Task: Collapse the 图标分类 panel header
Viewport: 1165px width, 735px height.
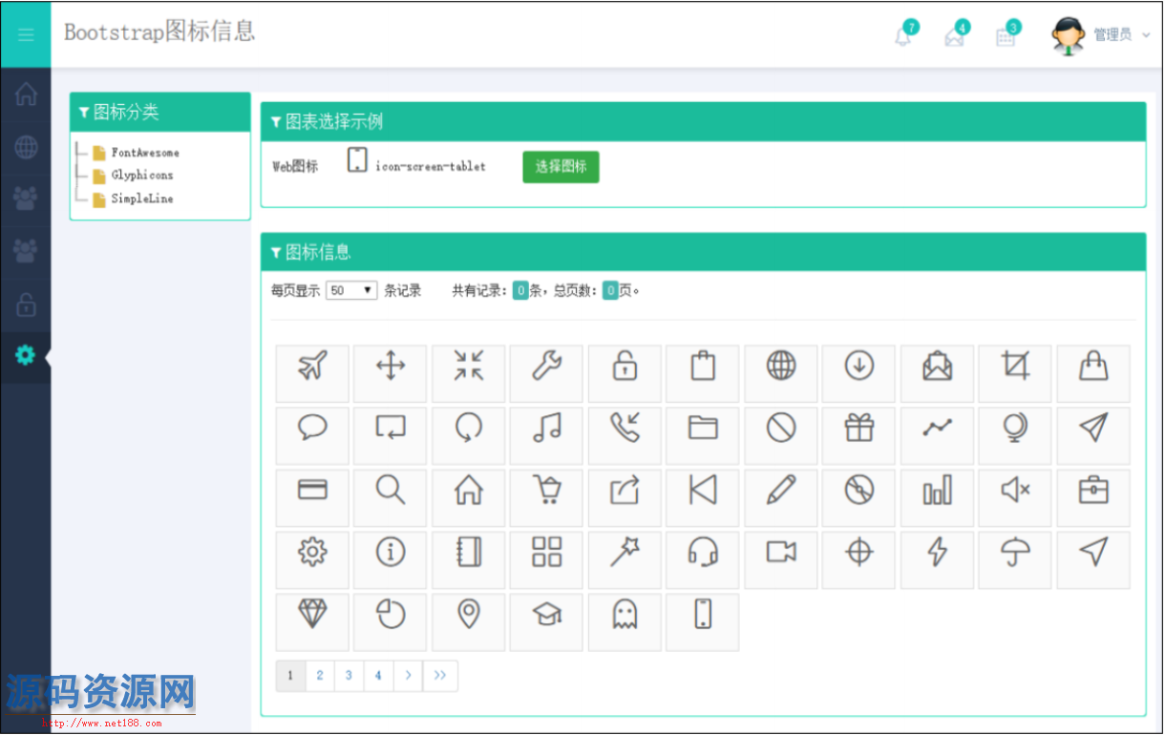Action: click(x=160, y=112)
